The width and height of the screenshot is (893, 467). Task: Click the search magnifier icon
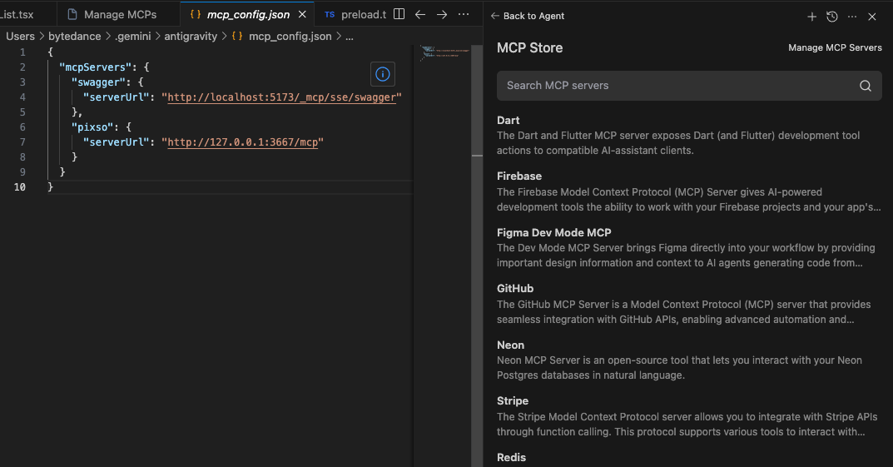point(866,86)
